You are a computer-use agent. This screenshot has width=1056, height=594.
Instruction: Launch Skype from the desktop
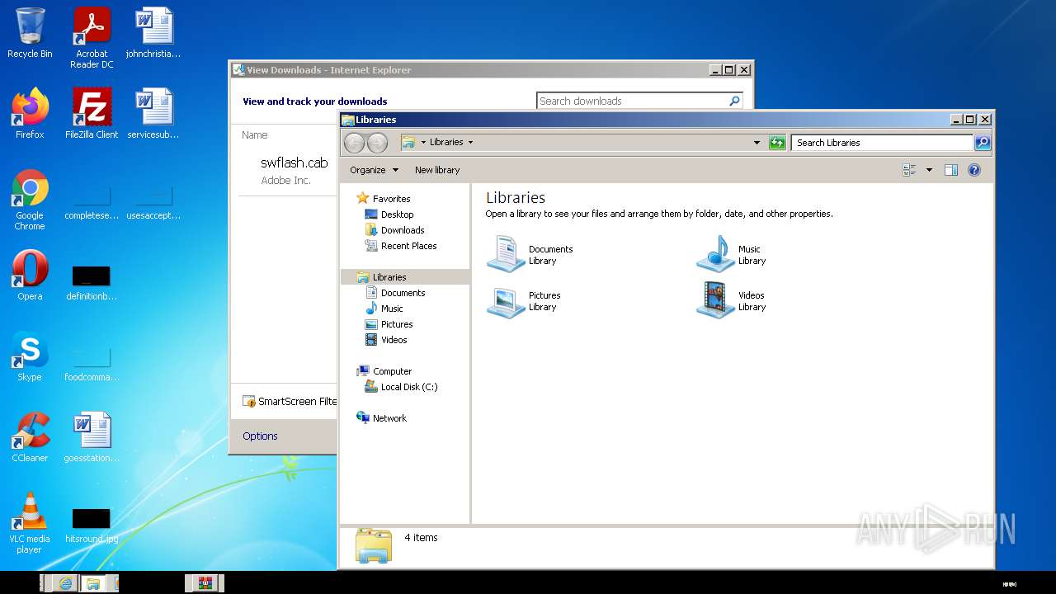point(30,356)
